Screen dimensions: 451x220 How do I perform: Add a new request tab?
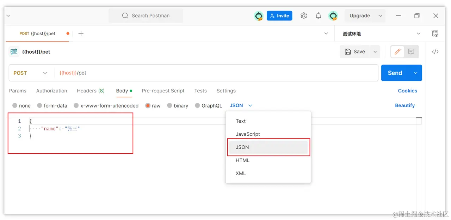(81, 33)
